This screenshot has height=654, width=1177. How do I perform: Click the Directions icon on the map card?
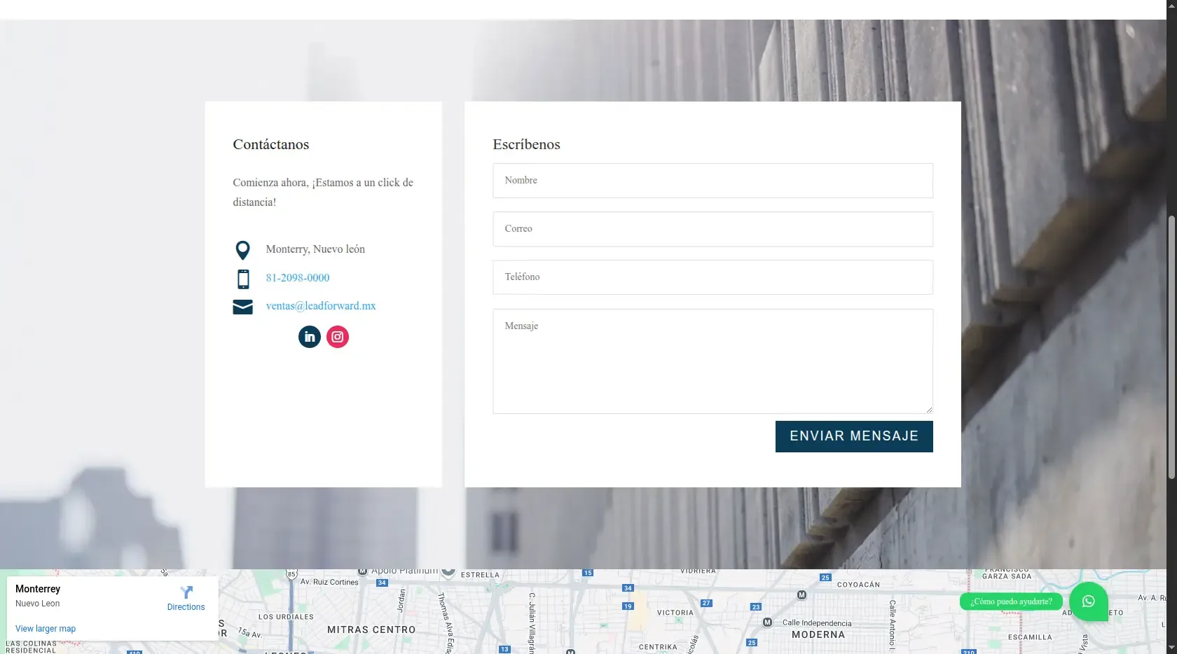click(186, 593)
